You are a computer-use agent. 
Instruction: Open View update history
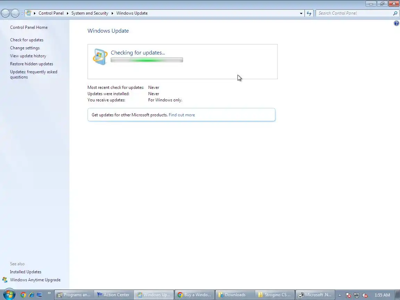point(28,56)
